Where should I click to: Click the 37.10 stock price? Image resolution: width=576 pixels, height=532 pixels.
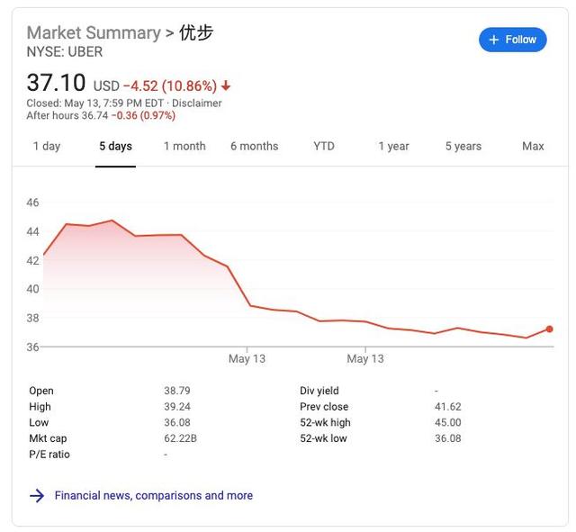pos(56,84)
